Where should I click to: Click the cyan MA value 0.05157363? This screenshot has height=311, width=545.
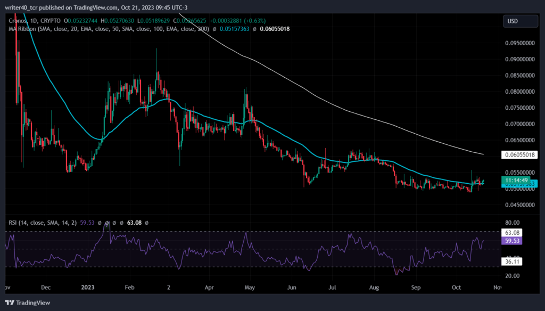pos(234,29)
